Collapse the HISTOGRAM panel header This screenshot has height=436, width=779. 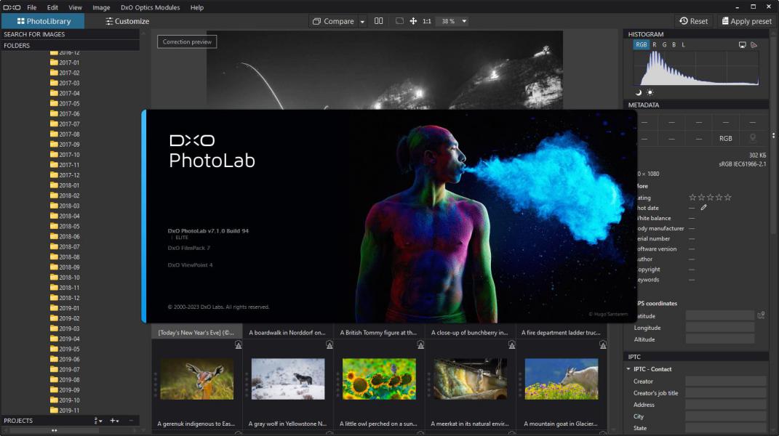(696, 34)
